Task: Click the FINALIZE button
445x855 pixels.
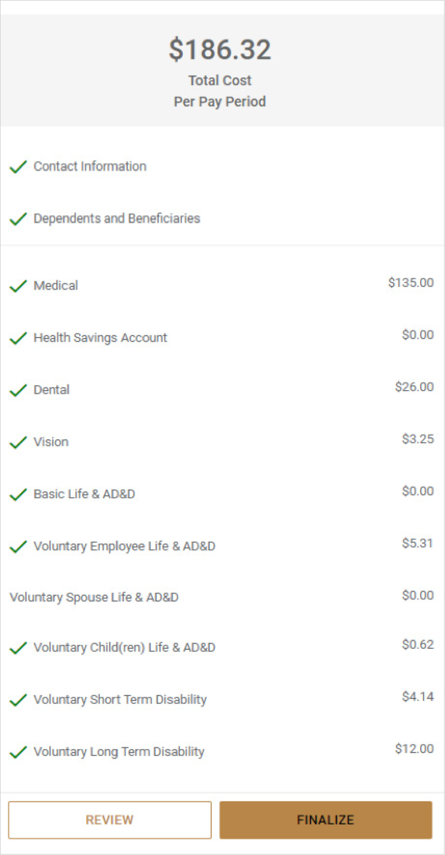Action: (x=326, y=820)
